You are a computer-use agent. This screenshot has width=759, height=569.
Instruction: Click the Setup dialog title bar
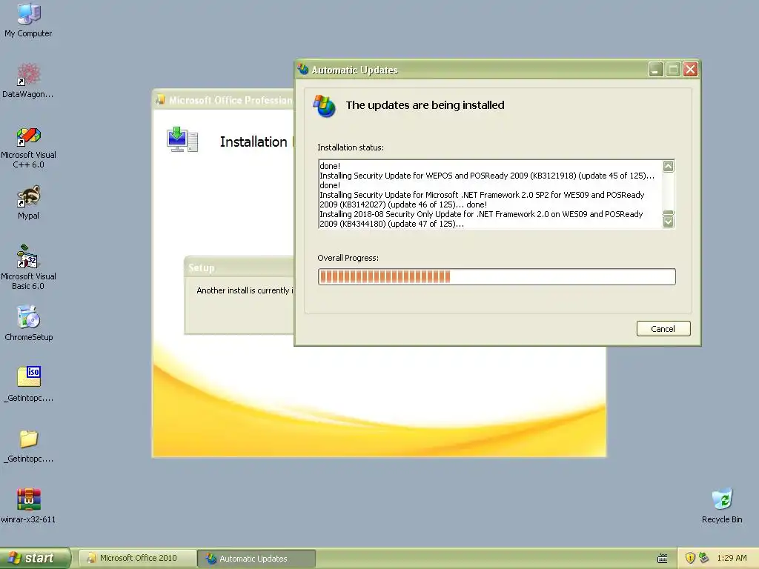coord(239,267)
